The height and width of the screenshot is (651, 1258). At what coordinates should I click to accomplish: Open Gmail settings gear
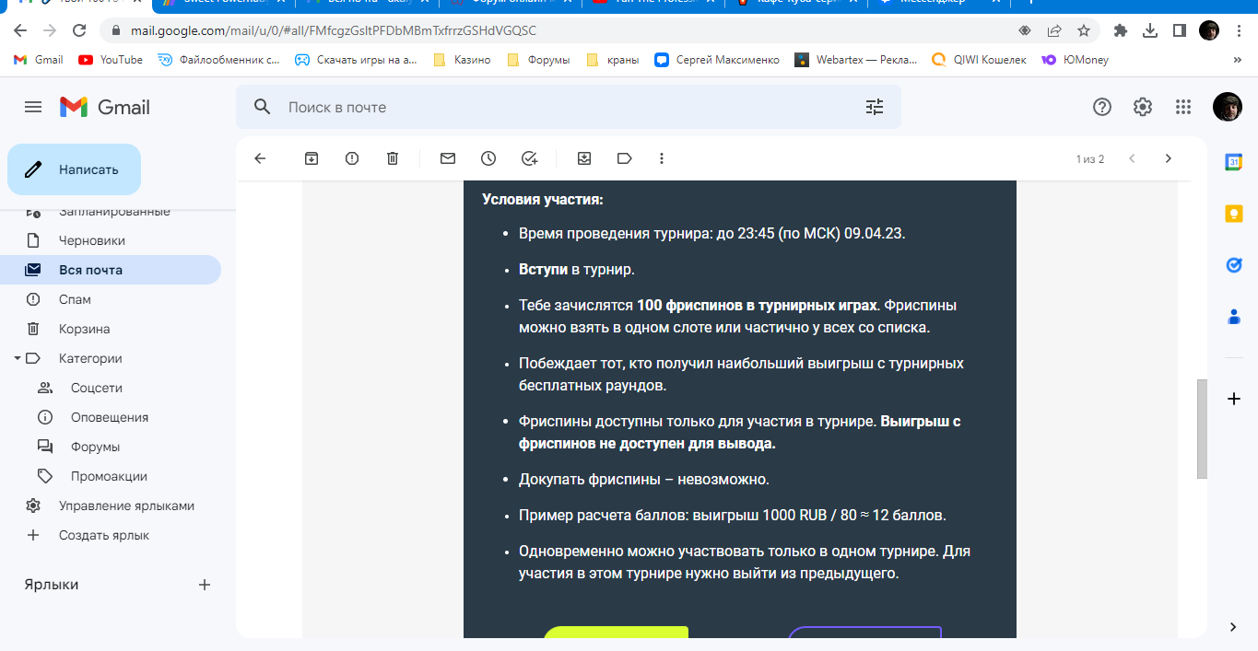(x=1143, y=107)
